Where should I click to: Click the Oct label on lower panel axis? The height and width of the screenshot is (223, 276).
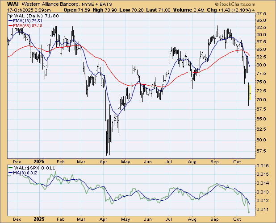(x=237, y=219)
